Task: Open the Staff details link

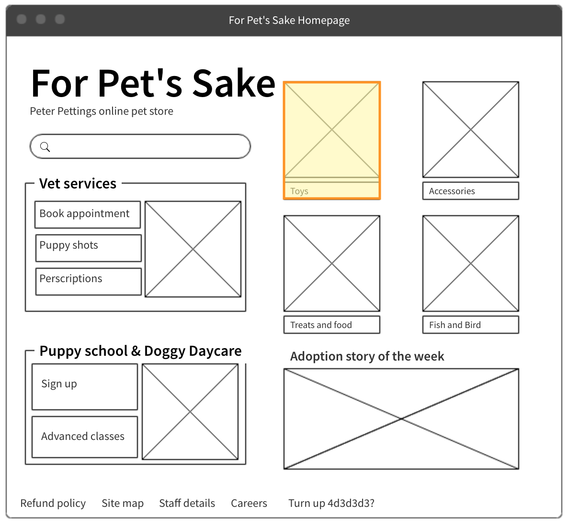Action: [187, 503]
